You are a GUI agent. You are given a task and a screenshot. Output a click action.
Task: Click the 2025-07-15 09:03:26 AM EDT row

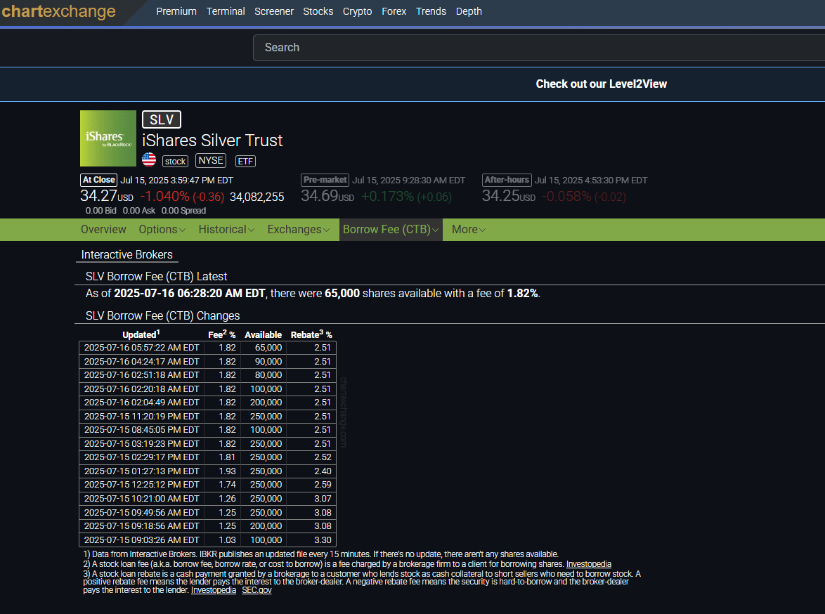(x=207, y=540)
